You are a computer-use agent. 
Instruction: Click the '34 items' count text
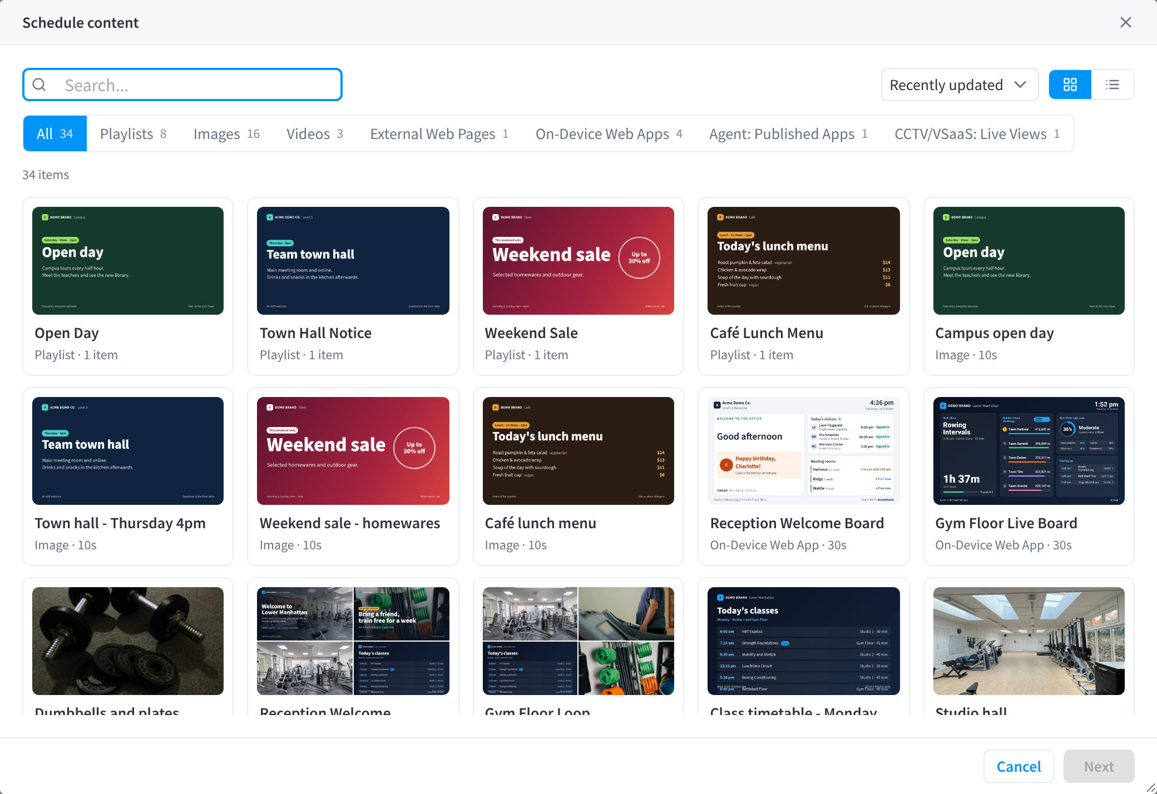point(46,175)
